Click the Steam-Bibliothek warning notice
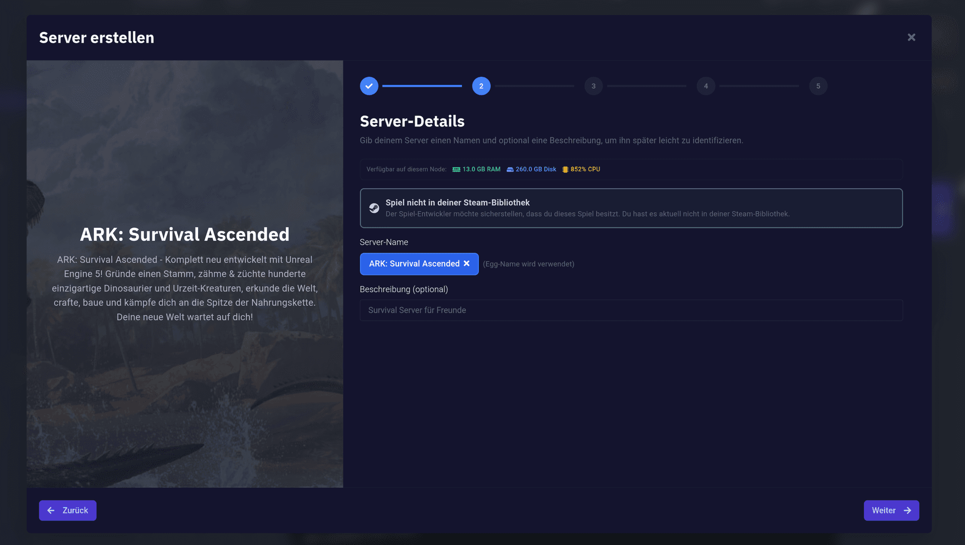The width and height of the screenshot is (965, 545). click(631, 208)
